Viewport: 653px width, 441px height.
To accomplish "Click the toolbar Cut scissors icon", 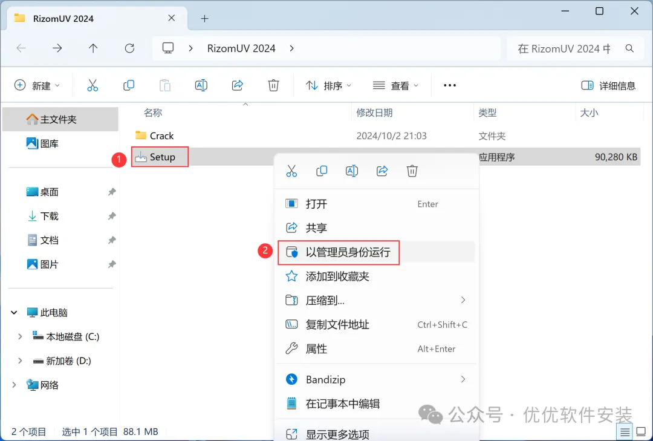I will tap(93, 85).
